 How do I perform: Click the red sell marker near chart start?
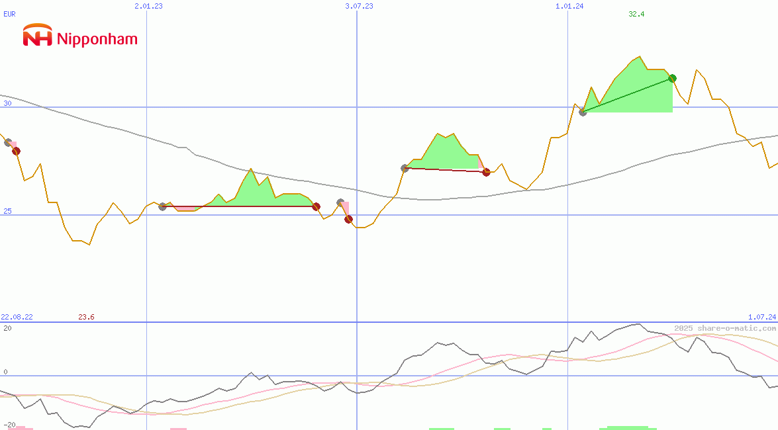coord(17,151)
